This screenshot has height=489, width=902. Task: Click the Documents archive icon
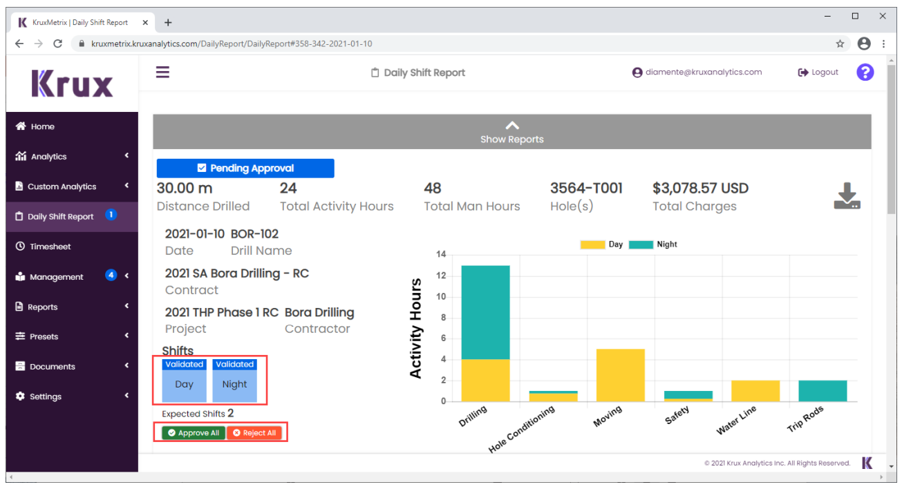coord(20,367)
